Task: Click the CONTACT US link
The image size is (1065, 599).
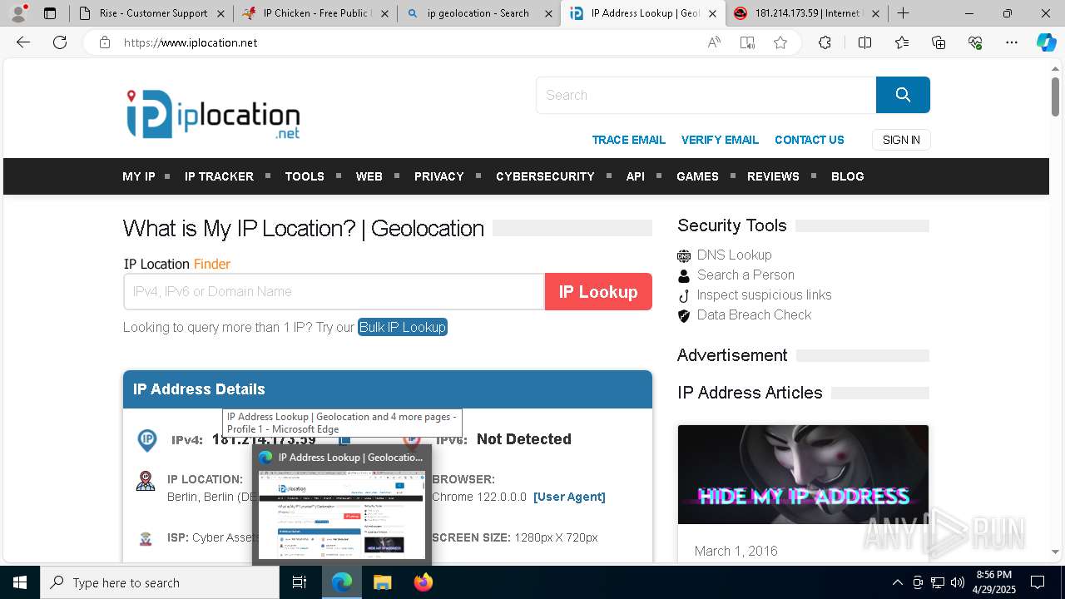Action: coord(810,140)
